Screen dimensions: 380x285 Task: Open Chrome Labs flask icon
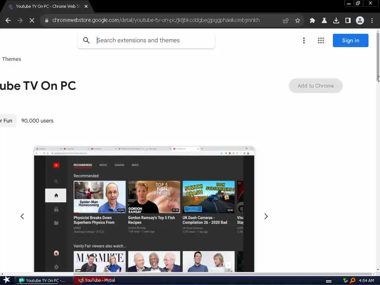324,21
